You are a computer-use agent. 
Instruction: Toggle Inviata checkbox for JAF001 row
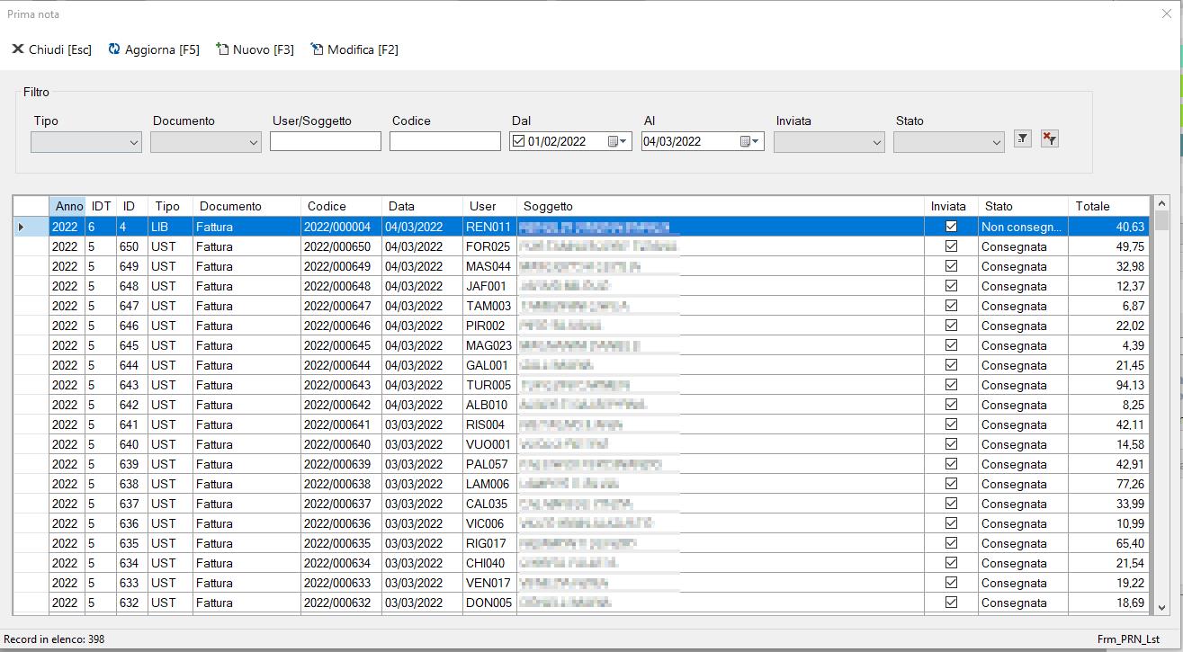click(x=951, y=286)
